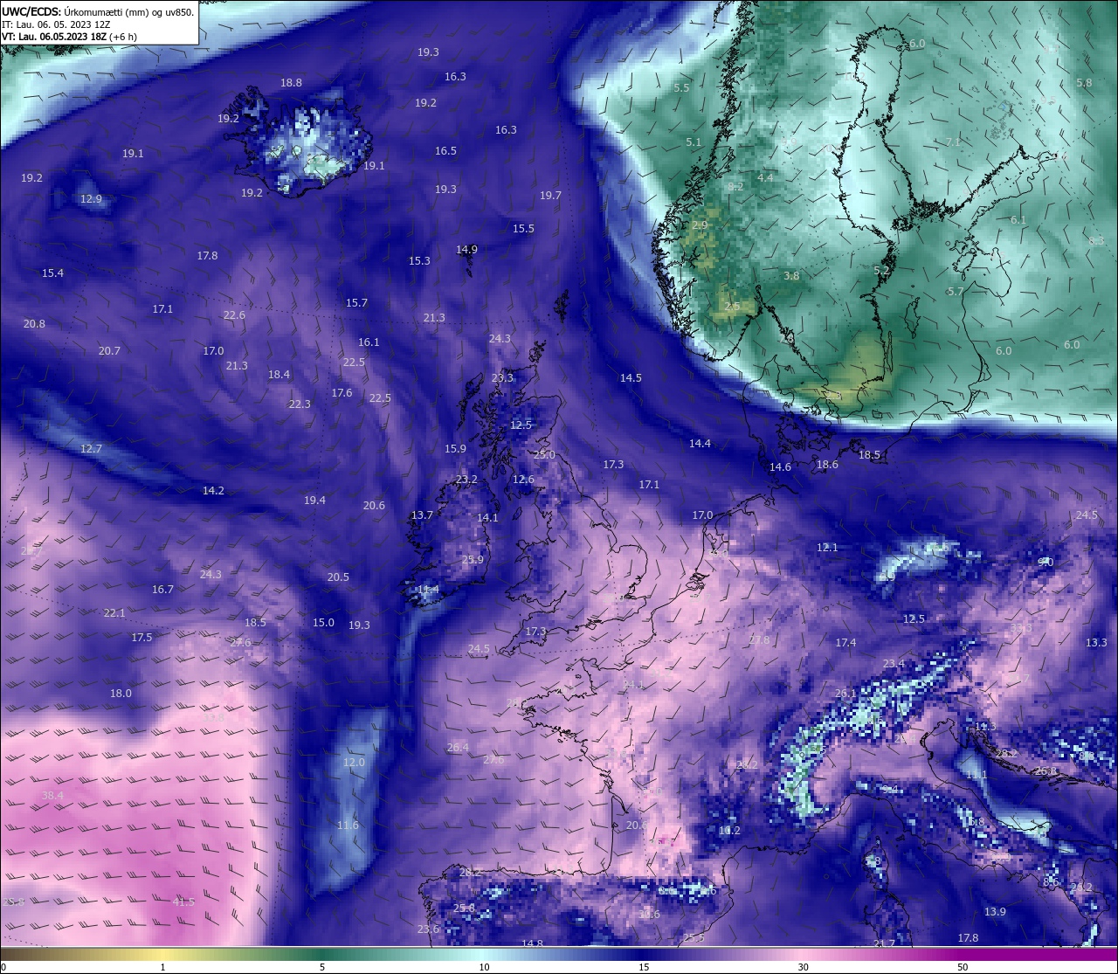Click the map value 14.9
Screen dimensions: 1118x974
(x=466, y=250)
